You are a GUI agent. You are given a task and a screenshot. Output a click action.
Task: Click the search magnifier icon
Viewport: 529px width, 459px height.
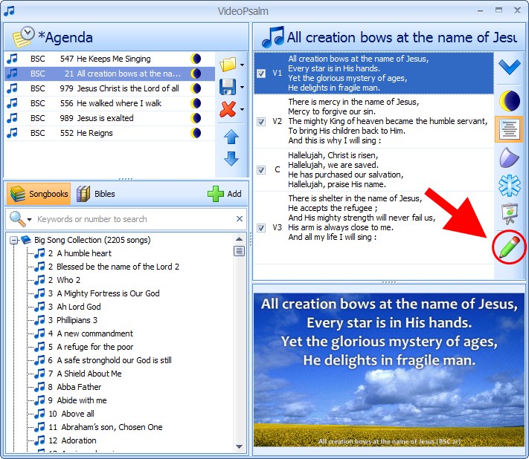tap(17, 219)
